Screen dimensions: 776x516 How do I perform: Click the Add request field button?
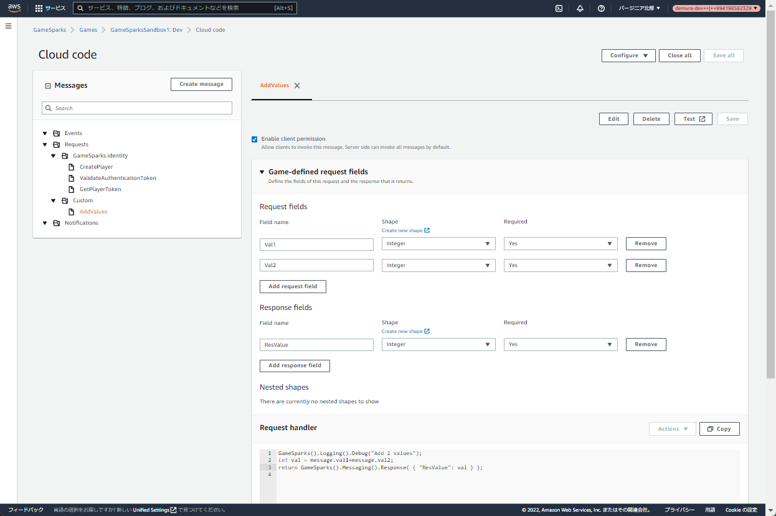pyautogui.click(x=293, y=286)
